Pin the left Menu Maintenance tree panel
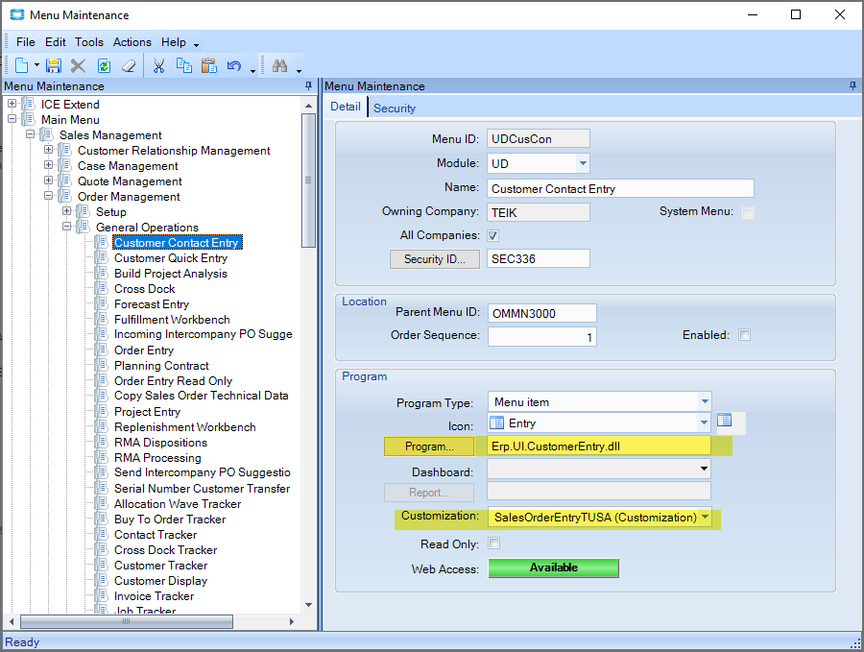864x652 pixels. click(x=308, y=86)
